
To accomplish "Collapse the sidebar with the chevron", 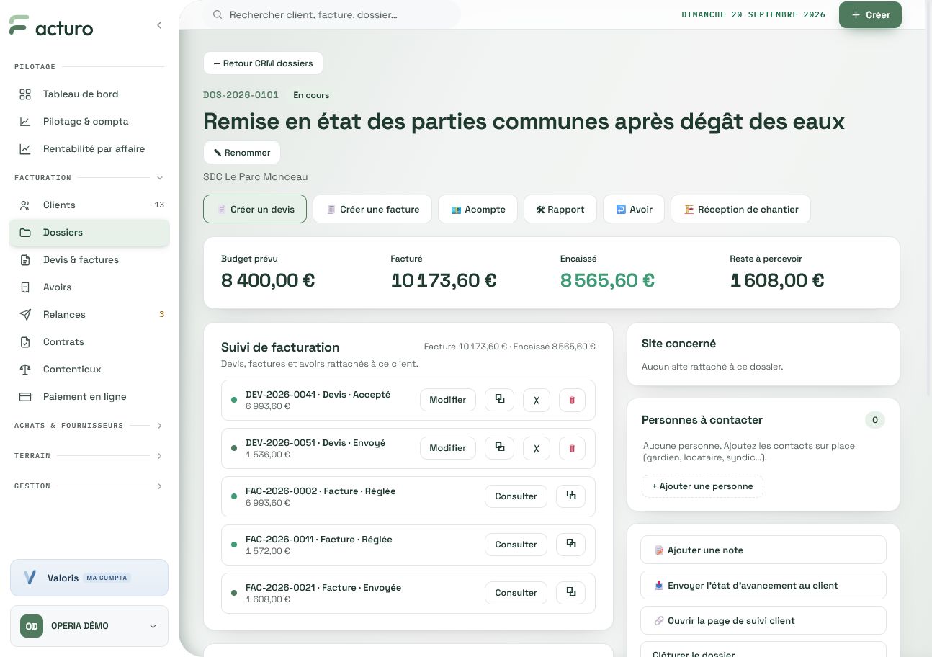I will (x=159, y=25).
